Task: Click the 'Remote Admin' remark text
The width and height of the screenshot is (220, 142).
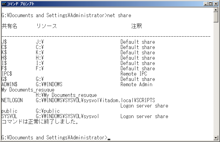Action: (136, 84)
